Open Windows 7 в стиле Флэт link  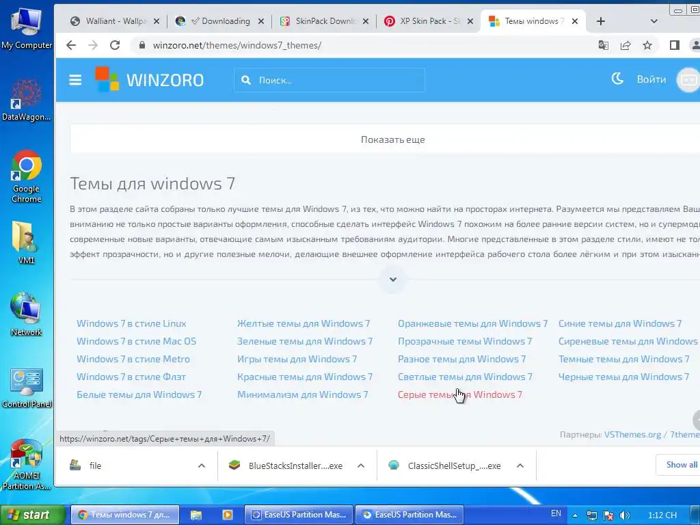tap(131, 377)
